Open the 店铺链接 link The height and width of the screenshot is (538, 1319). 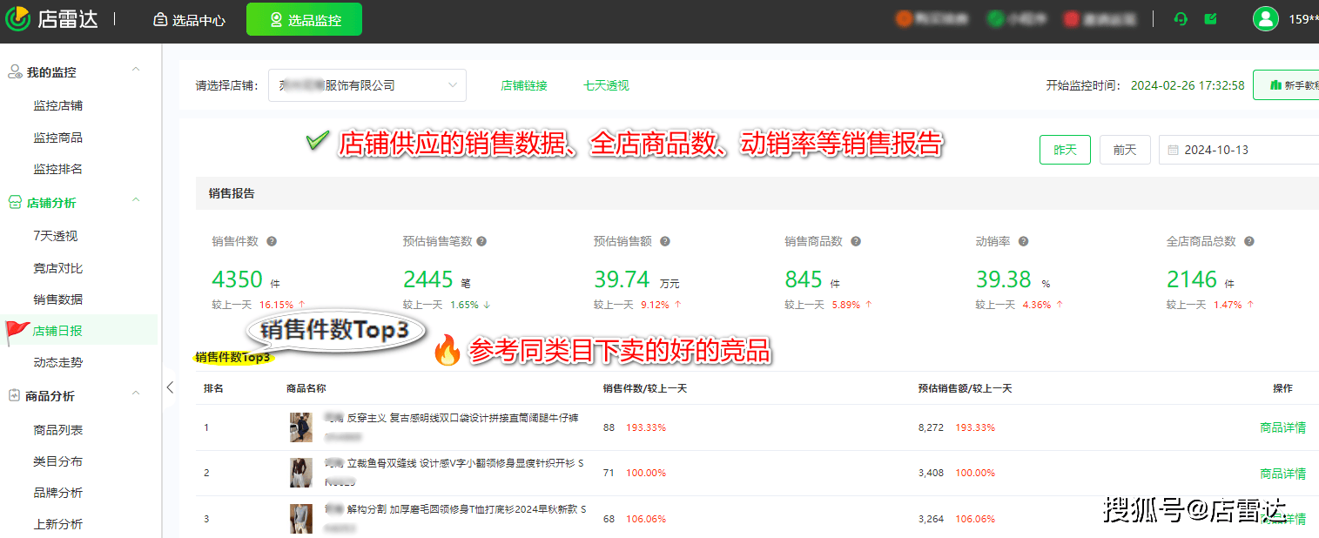click(524, 84)
